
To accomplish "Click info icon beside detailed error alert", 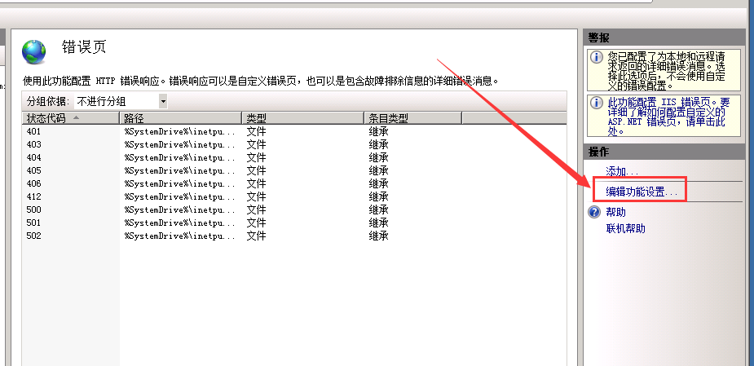I will click(x=596, y=57).
